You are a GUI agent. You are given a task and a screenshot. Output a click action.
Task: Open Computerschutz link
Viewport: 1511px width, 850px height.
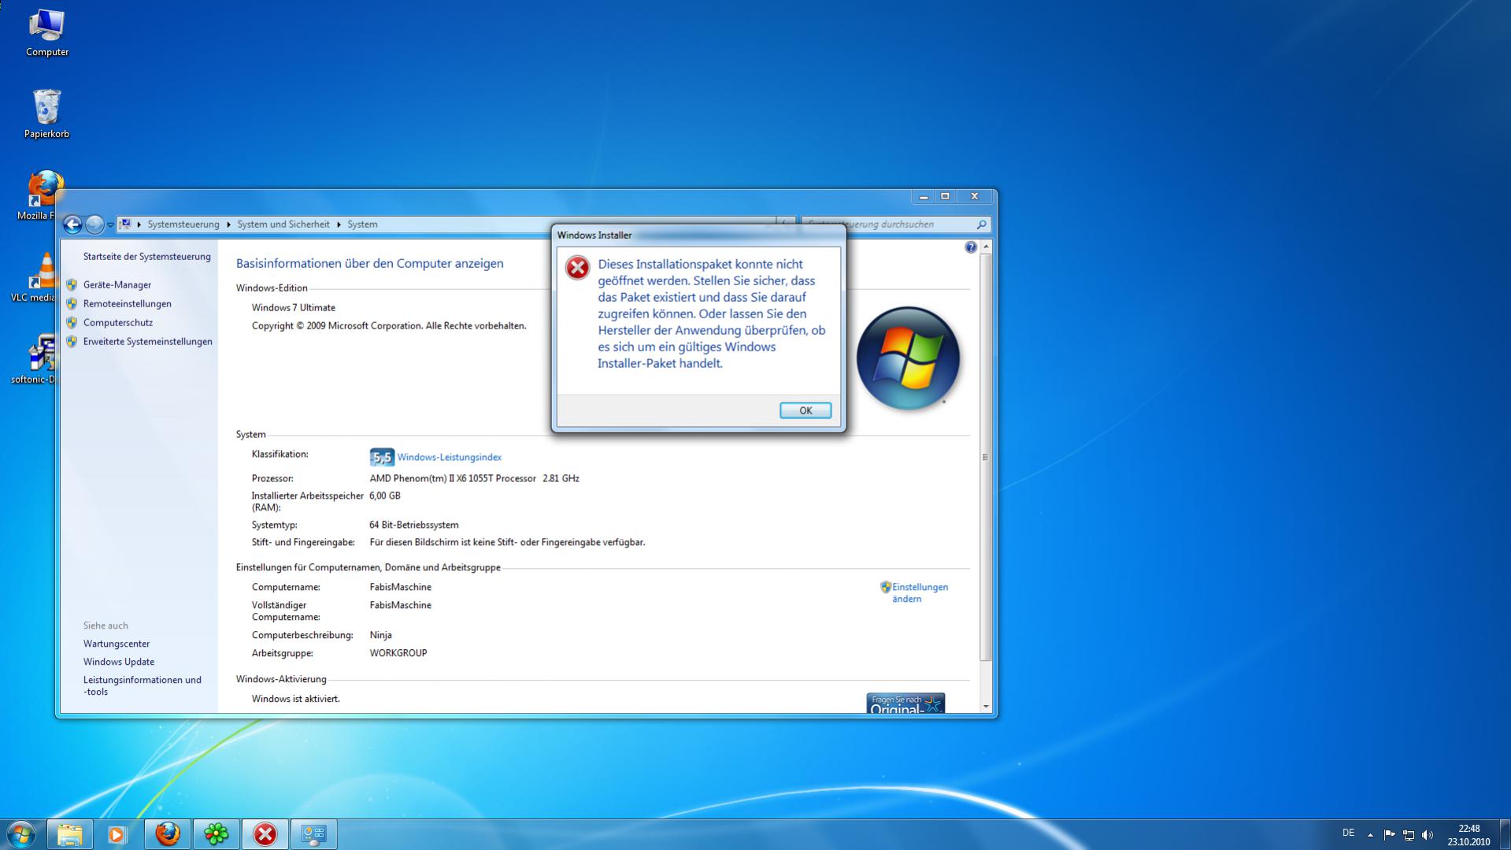click(x=118, y=323)
